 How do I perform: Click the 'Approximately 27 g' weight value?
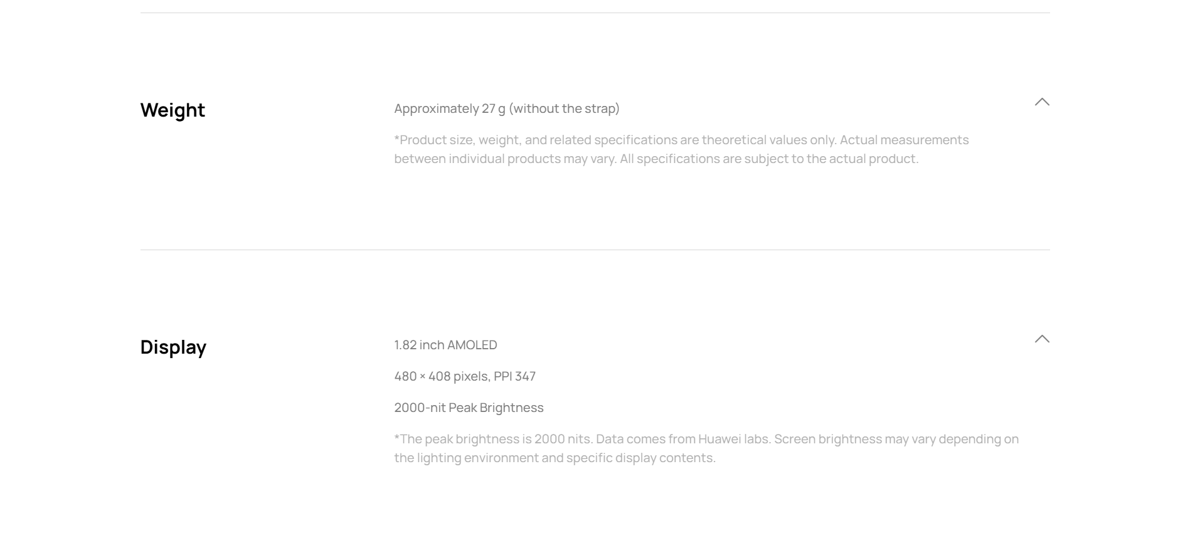(449, 108)
